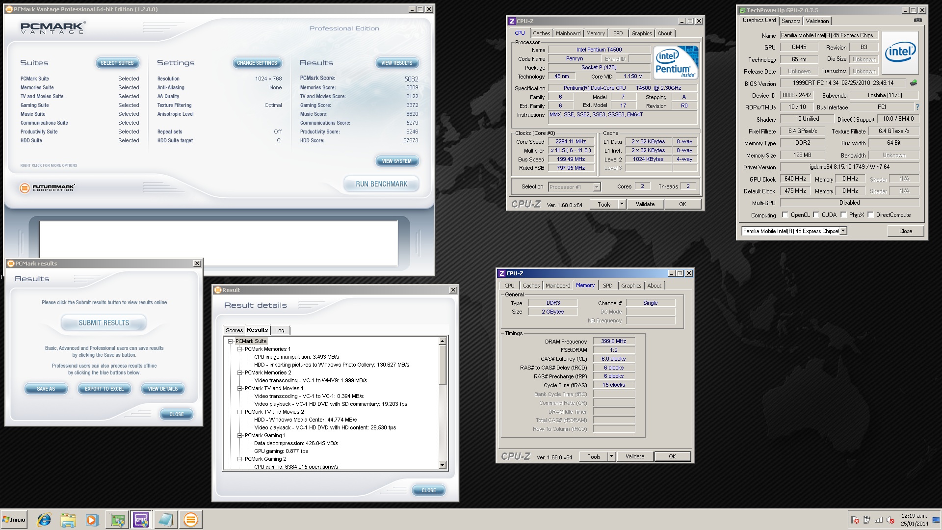
Task: Click the SAVE AS button
Action: 46,389
